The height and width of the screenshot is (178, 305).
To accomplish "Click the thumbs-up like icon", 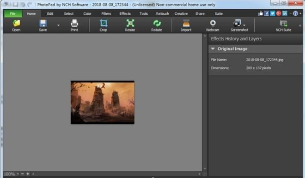I will (261, 13).
